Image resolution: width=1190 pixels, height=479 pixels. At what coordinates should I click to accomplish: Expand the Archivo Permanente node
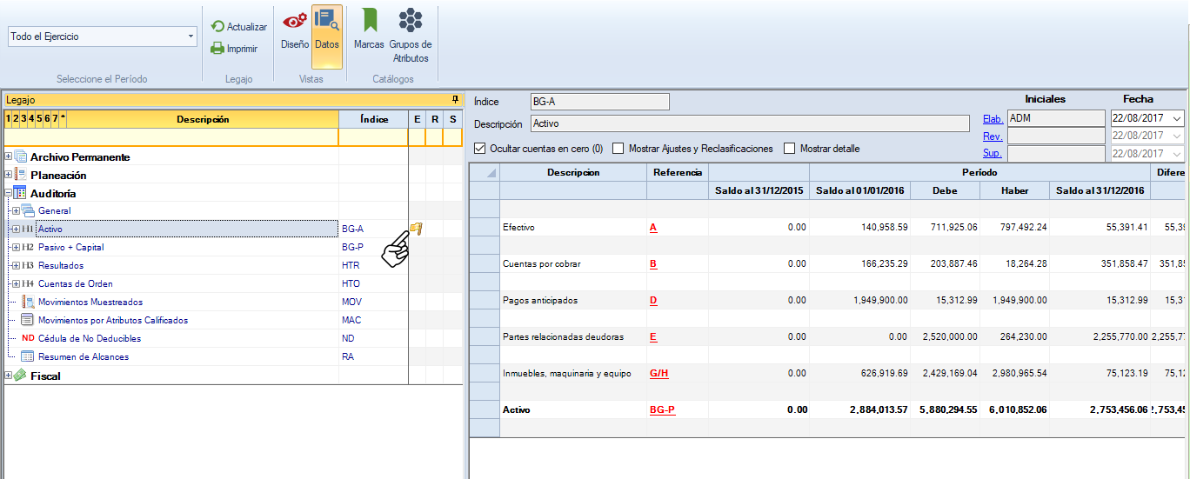click(x=9, y=157)
